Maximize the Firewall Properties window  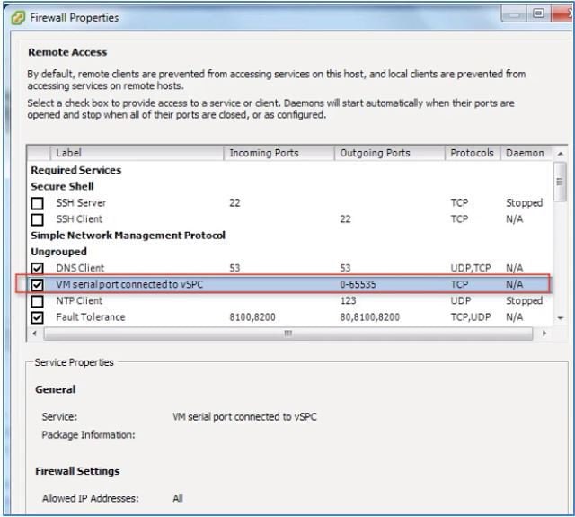538,14
